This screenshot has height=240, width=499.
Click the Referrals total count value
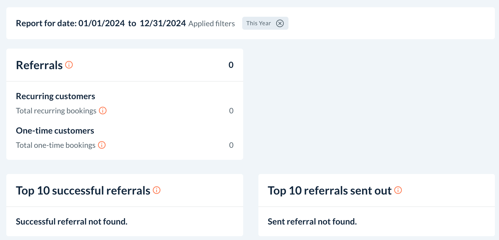click(x=231, y=65)
